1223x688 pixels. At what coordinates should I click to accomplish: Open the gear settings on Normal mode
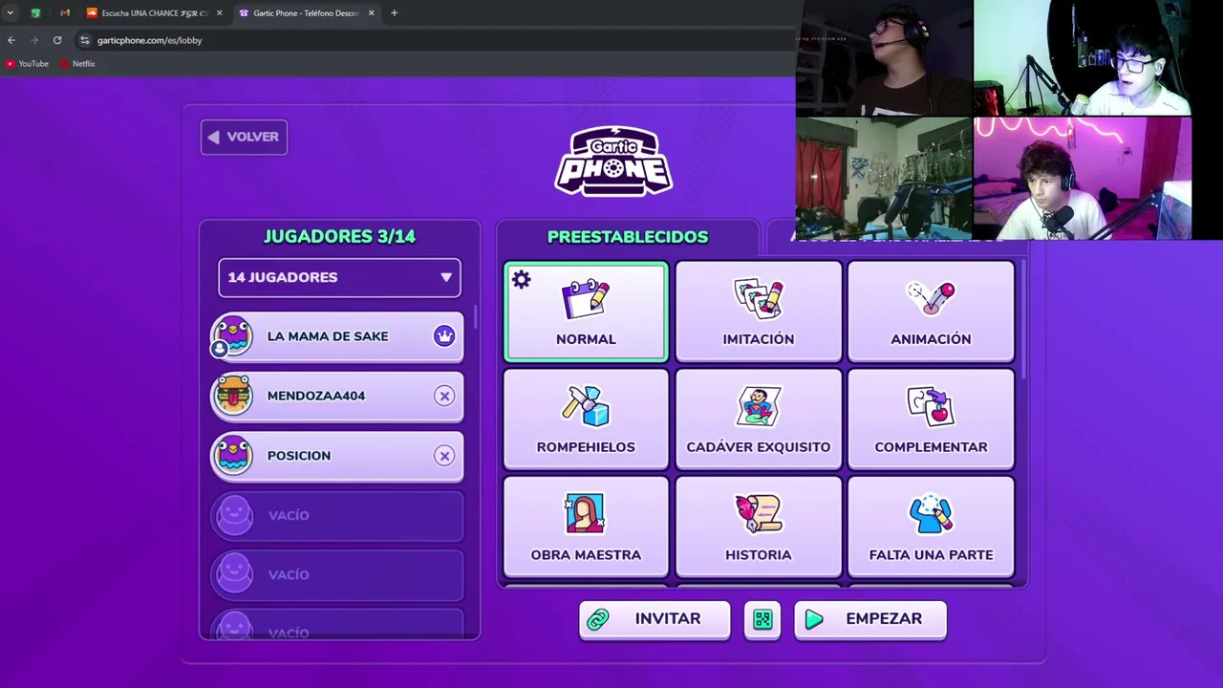pyautogui.click(x=521, y=280)
